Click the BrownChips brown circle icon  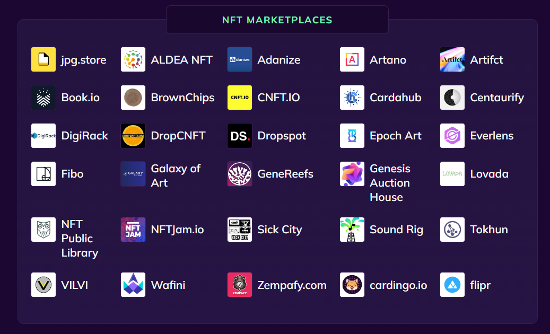(x=133, y=98)
